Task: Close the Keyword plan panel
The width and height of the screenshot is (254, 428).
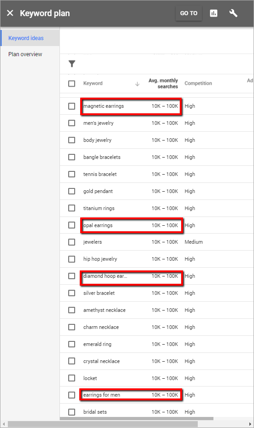Action: (x=10, y=13)
